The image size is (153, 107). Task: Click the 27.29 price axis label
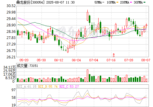click(x=11, y=44)
